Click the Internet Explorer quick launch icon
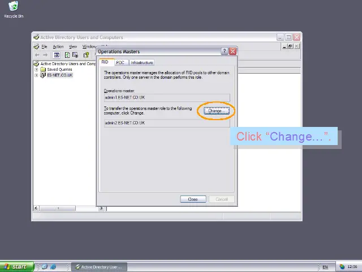This screenshot has width=362, height=272. 53,267
